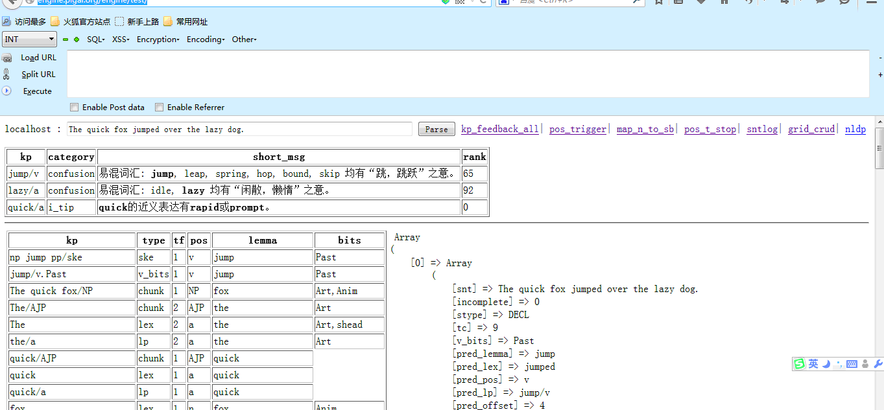Open the SQL dropdown menu
Image resolution: width=884 pixels, height=410 pixels.
pyautogui.click(x=96, y=40)
